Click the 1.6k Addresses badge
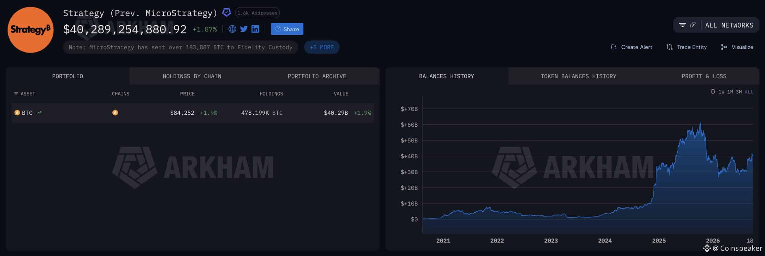Screen dimensions: 765x256 (257, 13)
